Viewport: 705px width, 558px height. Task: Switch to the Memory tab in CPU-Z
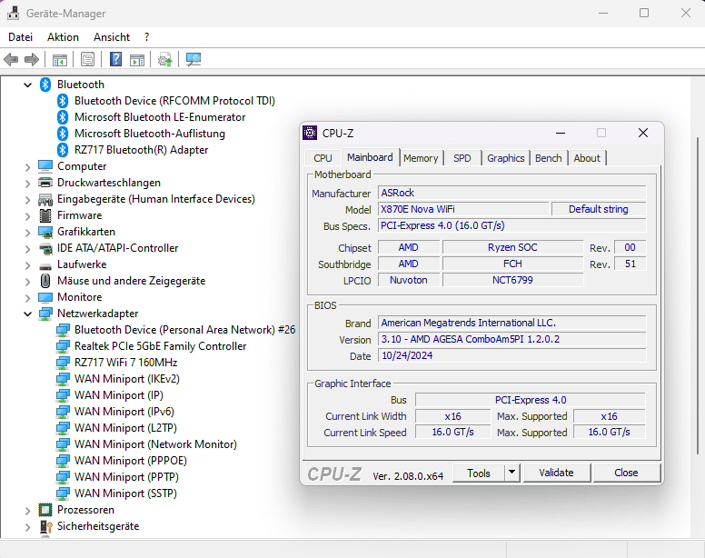click(x=421, y=158)
